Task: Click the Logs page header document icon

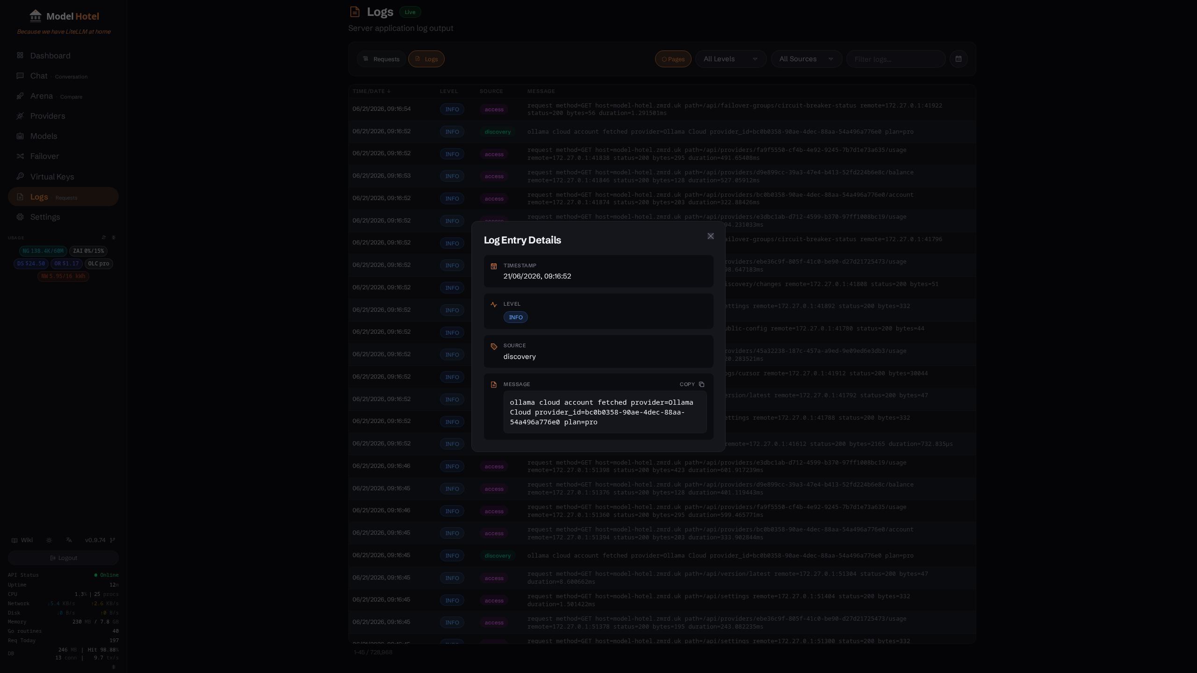Action: (355, 12)
